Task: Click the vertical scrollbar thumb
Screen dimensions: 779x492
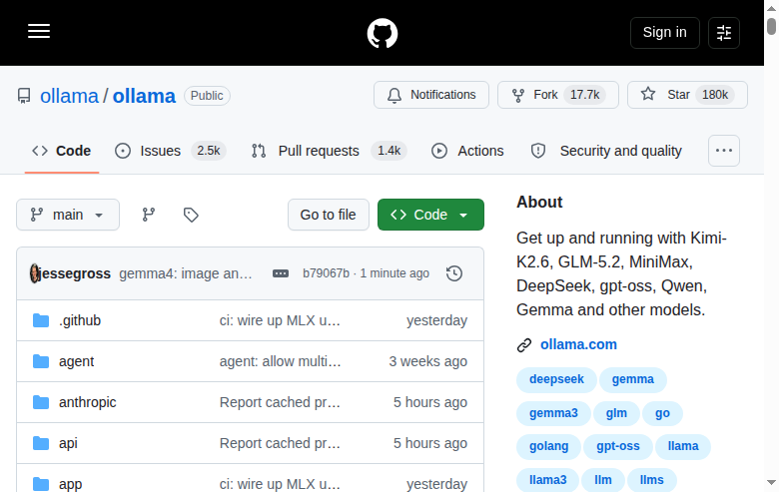Action: coord(771,26)
